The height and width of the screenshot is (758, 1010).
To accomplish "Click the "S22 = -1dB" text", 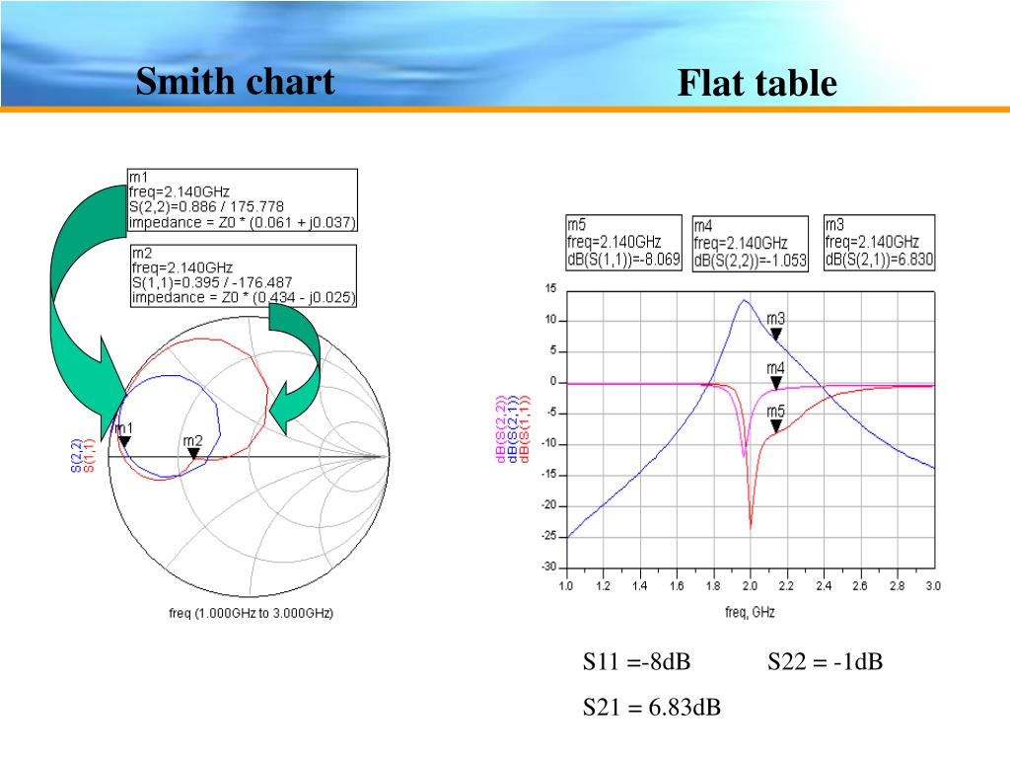I will [x=825, y=661].
